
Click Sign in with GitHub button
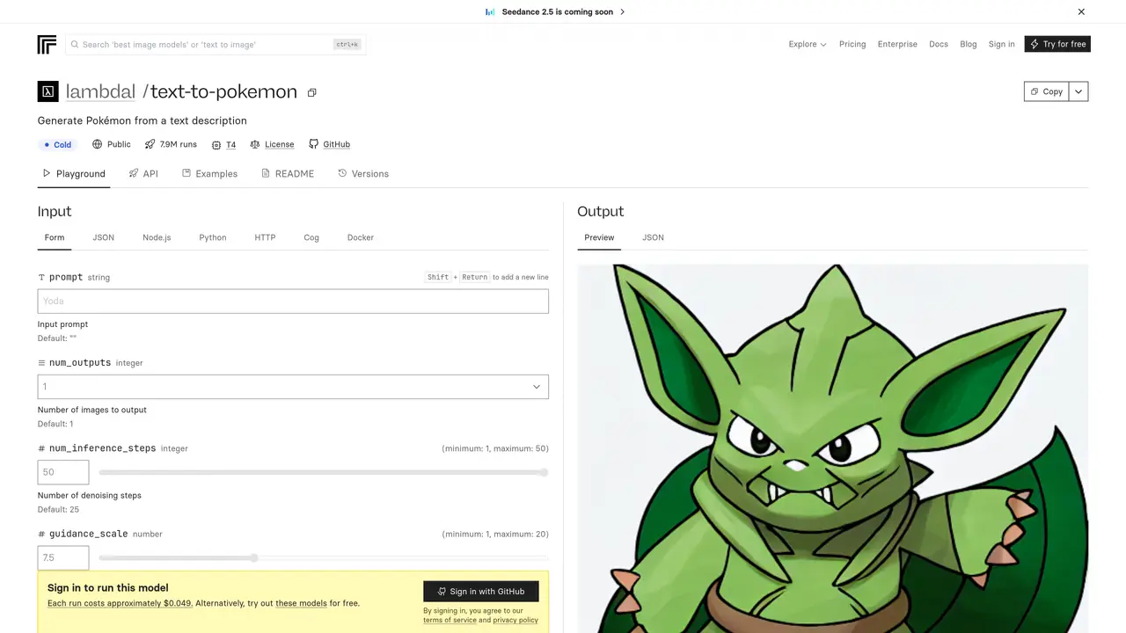(x=481, y=592)
